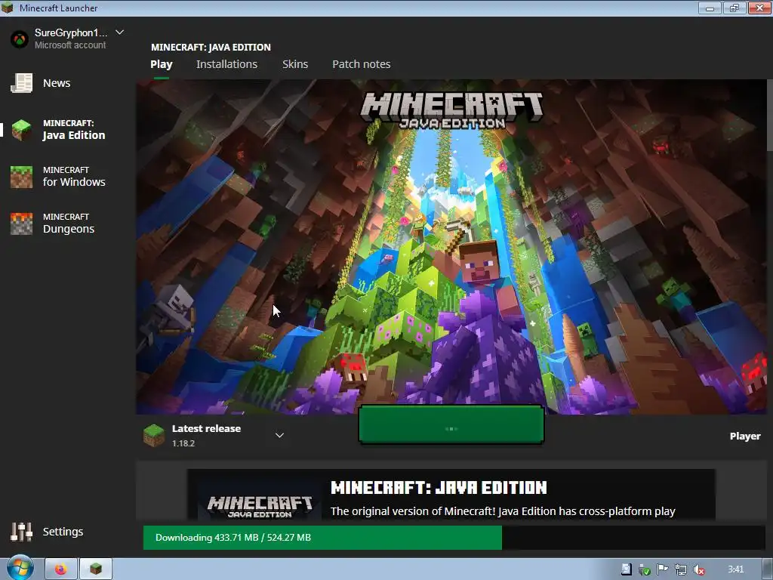The width and height of the screenshot is (773, 580).
Task: Open the network tray icon
Action: coord(681,569)
